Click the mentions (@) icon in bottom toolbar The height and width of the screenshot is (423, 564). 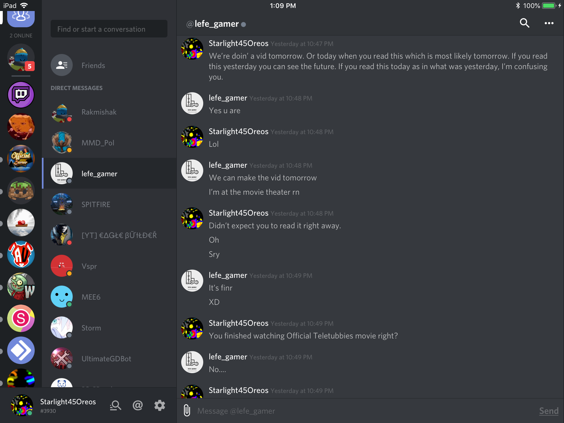point(138,404)
